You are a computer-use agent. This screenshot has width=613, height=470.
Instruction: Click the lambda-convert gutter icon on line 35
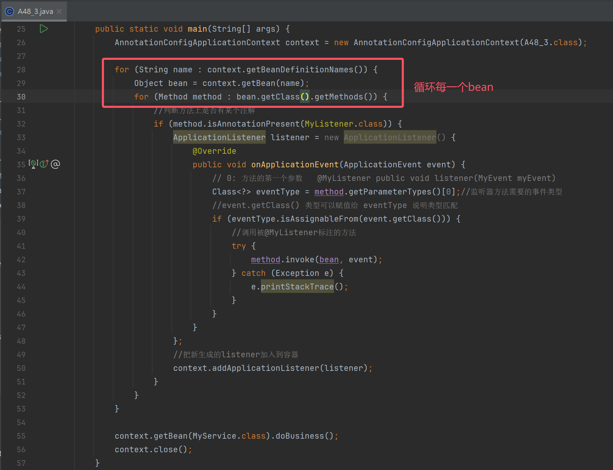click(33, 164)
